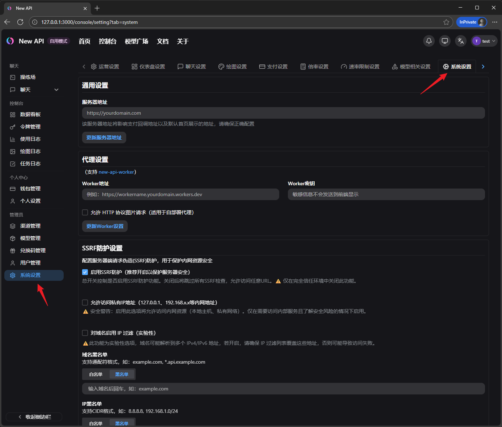This screenshot has width=502, height=427.
Task: Open the 模型广场 top menu item
Action: pyautogui.click(x=136, y=41)
